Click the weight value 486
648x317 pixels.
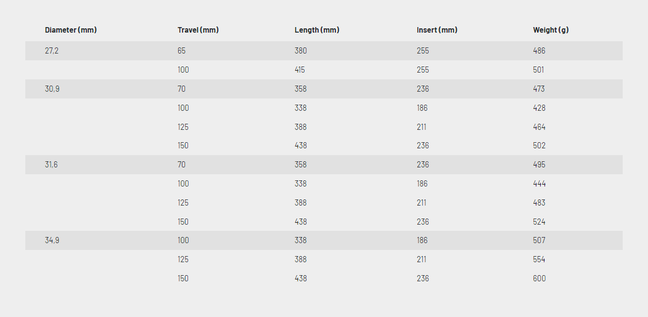coord(539,50)
